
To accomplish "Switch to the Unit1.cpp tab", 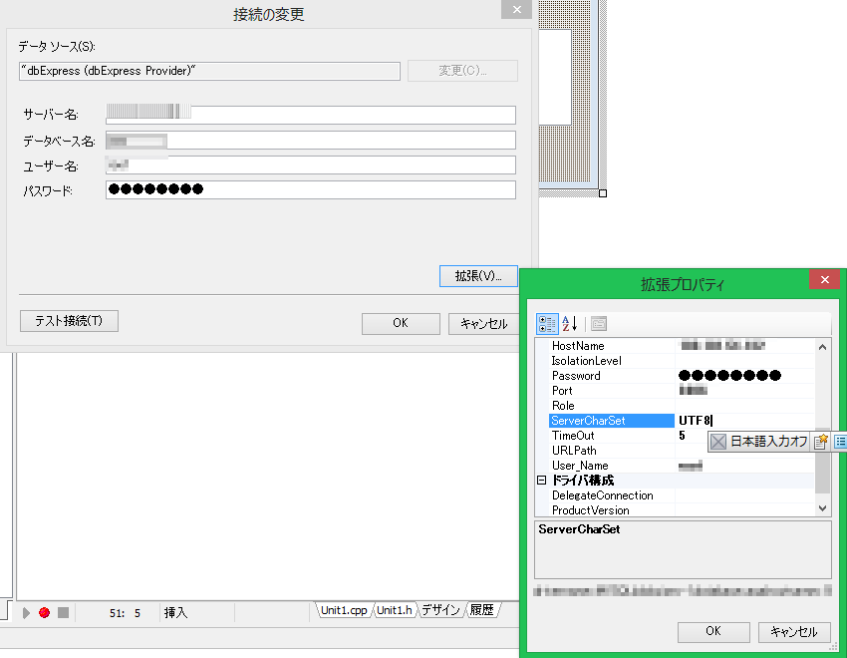I will click(x=344, y=610).
